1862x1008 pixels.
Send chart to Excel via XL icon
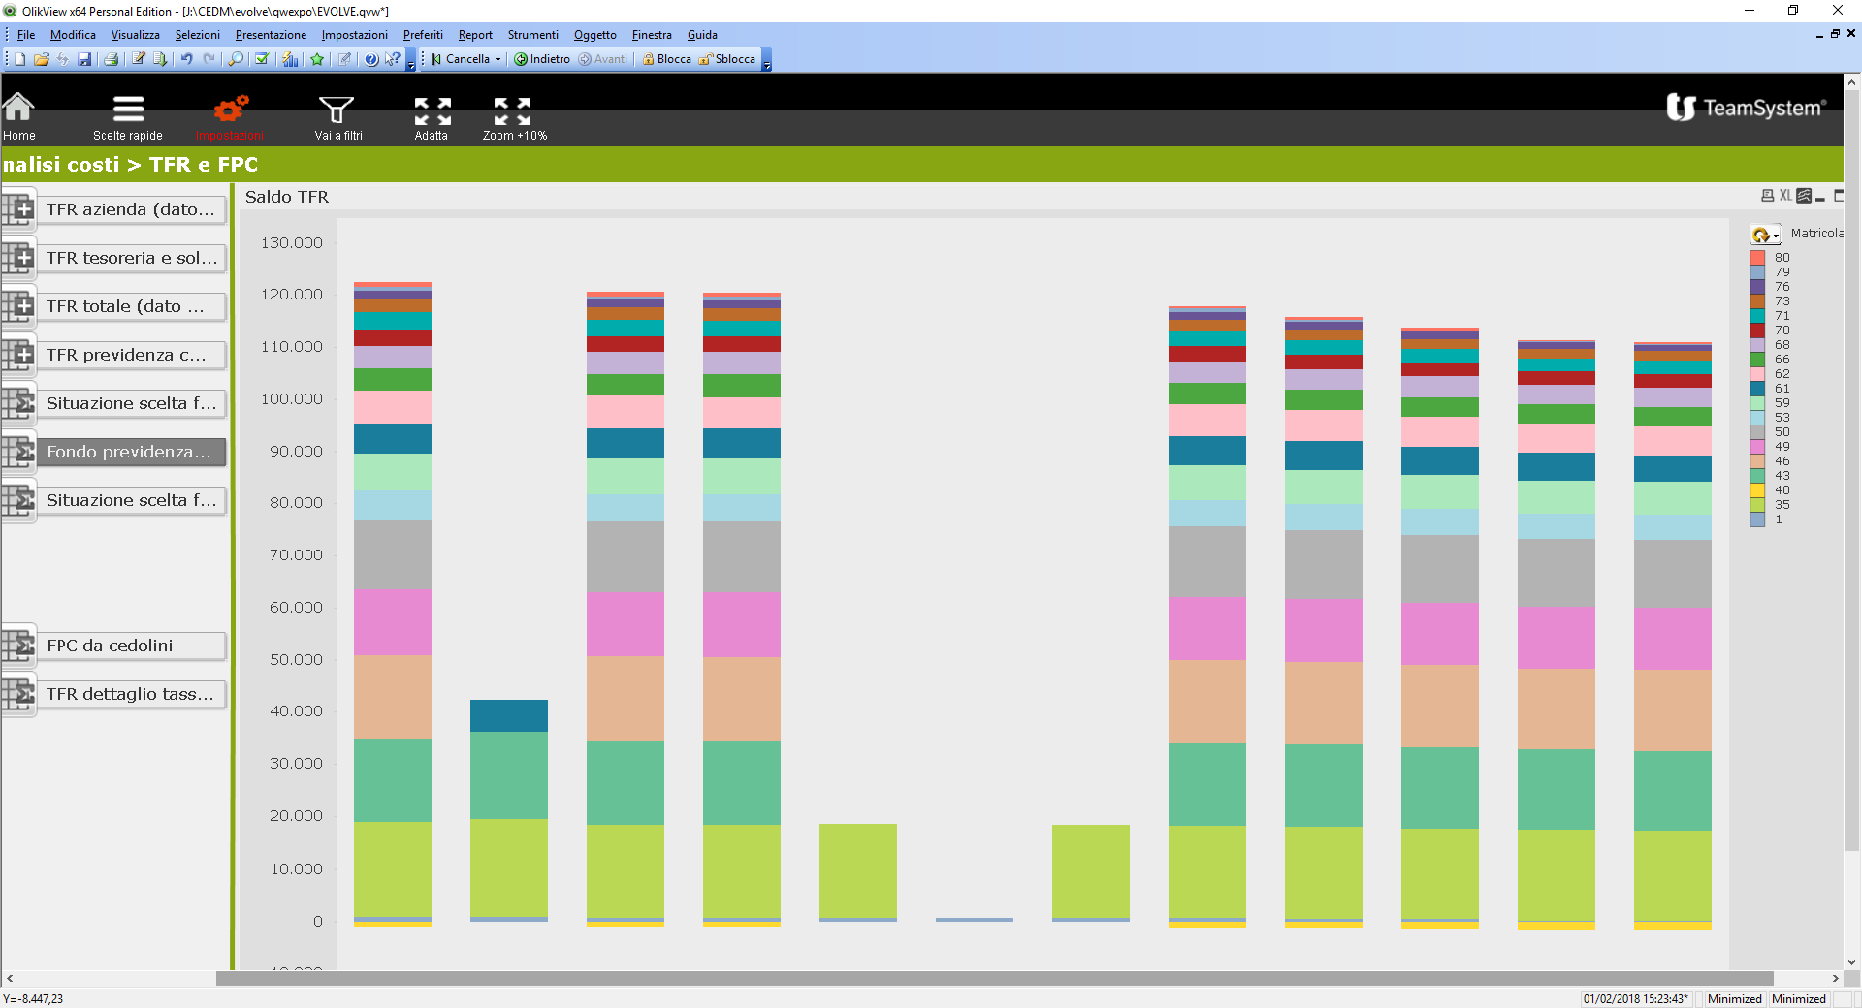coord(1784,196)
